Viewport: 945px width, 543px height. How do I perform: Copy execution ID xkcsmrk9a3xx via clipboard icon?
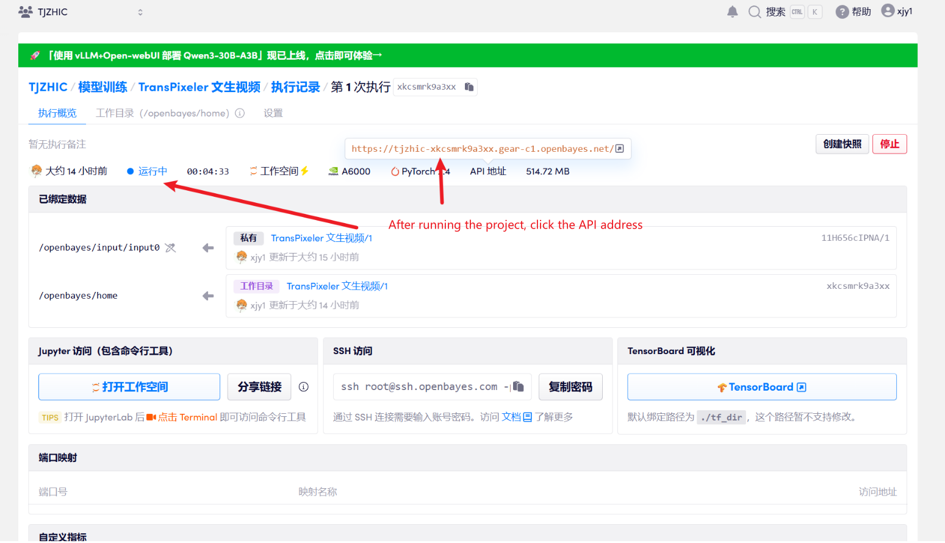(x=469, y=87)
